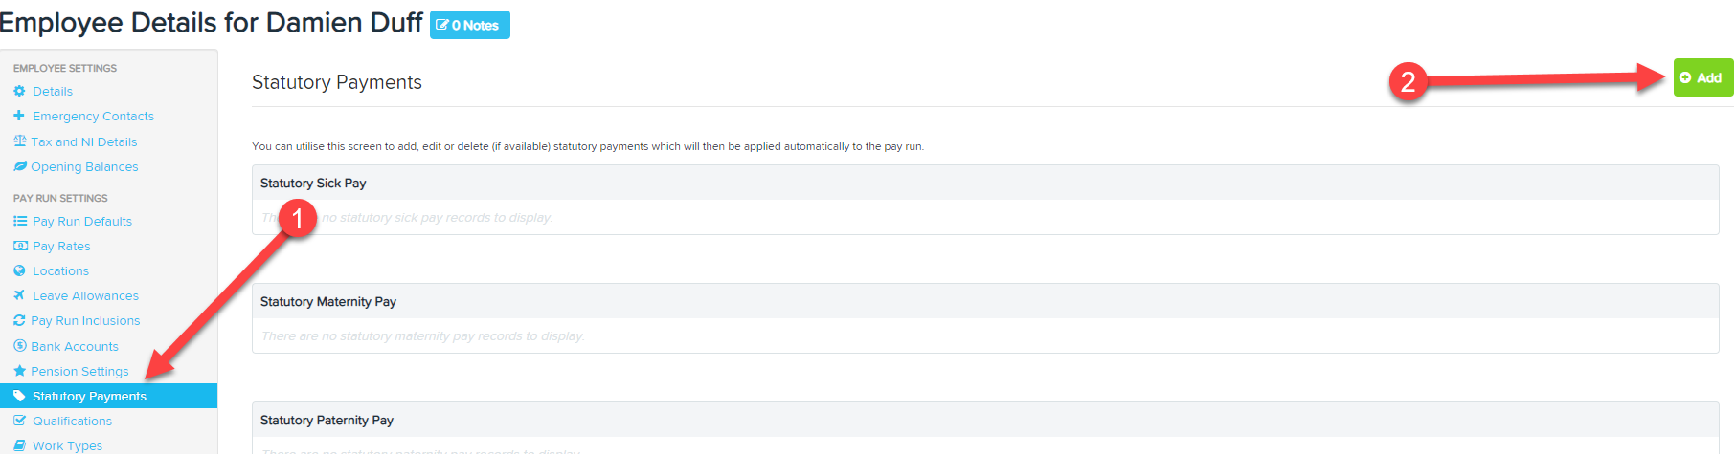Click the gear icon beside Details
1736x454 pixels.
coord(19,91)
